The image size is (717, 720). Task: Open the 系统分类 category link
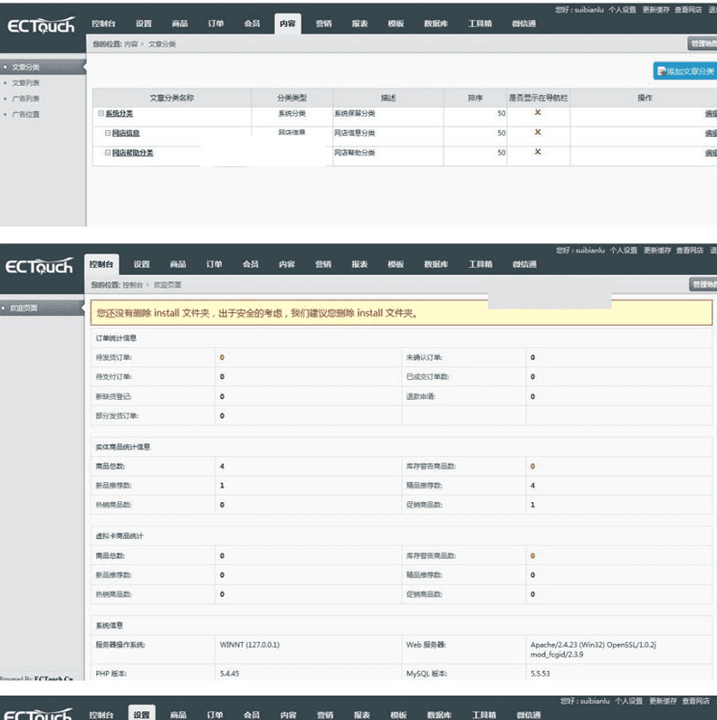tap(119, 113)
